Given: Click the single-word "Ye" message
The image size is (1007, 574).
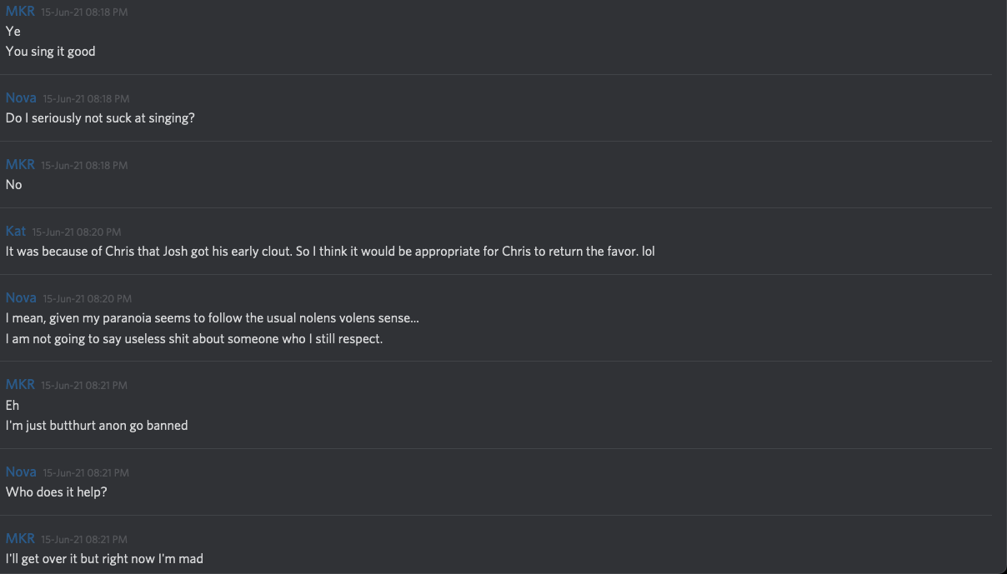Looking at the screenshot, I should point(13,31).
